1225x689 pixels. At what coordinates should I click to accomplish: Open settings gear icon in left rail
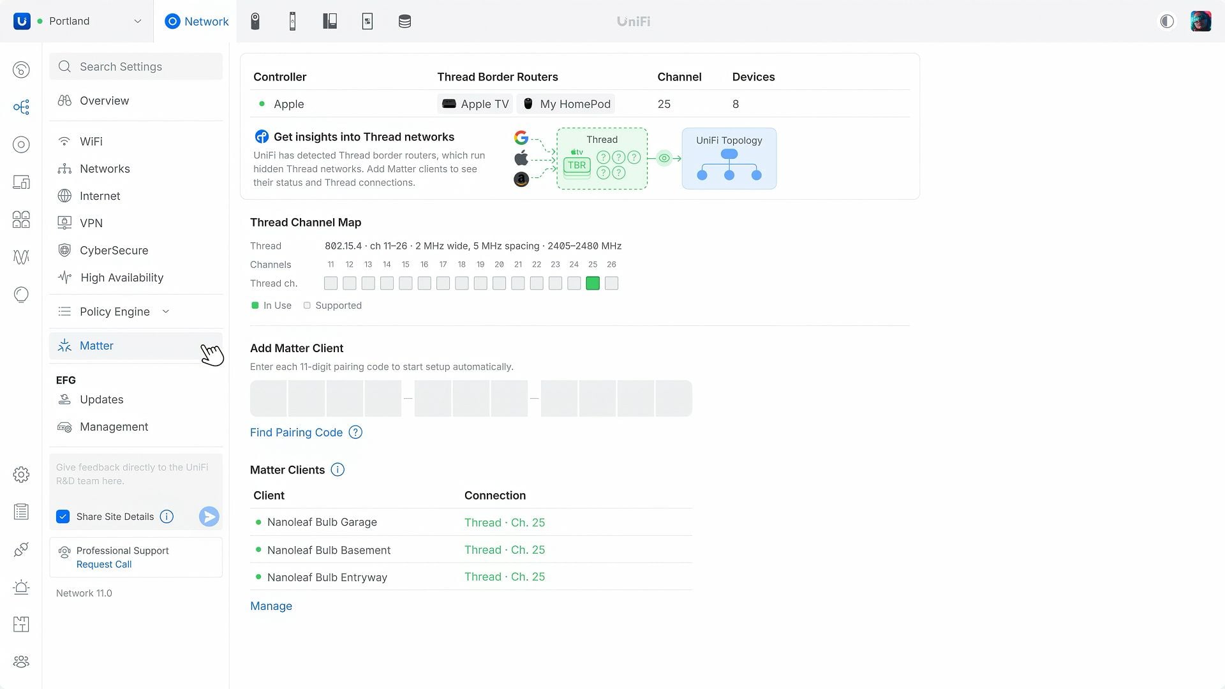[21, 475]
